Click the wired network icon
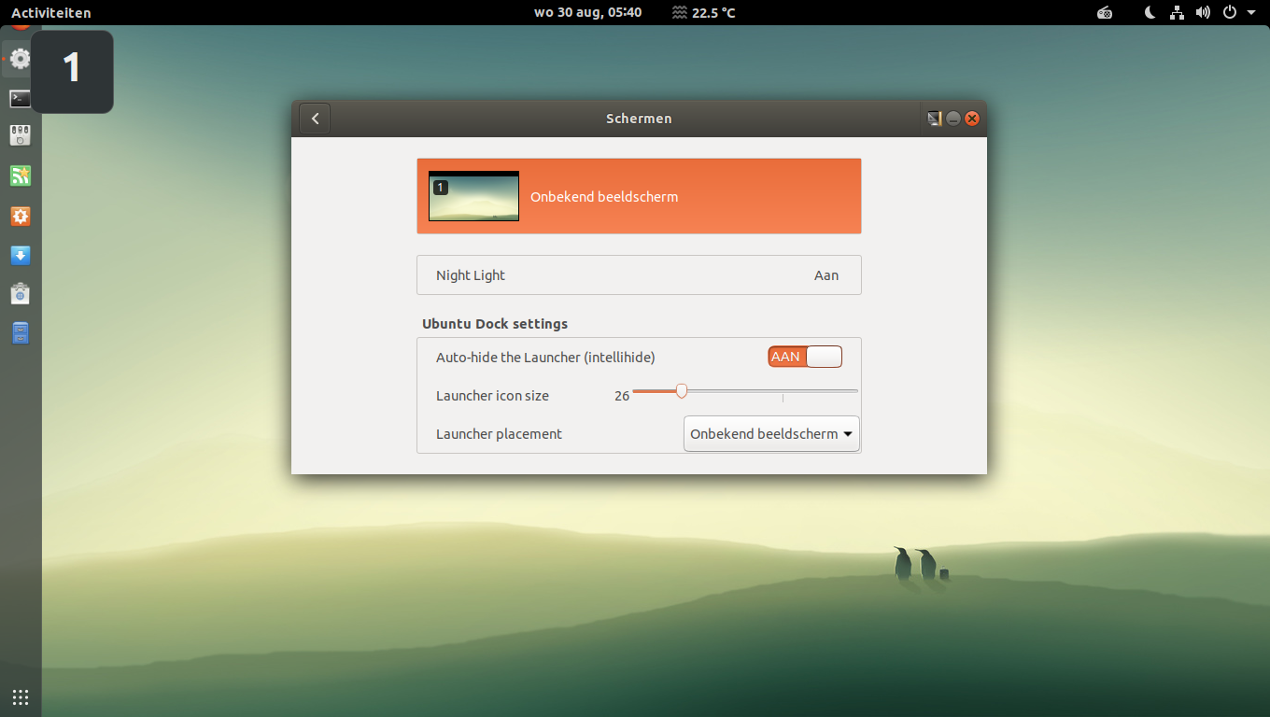 (x=1177, y=13)
